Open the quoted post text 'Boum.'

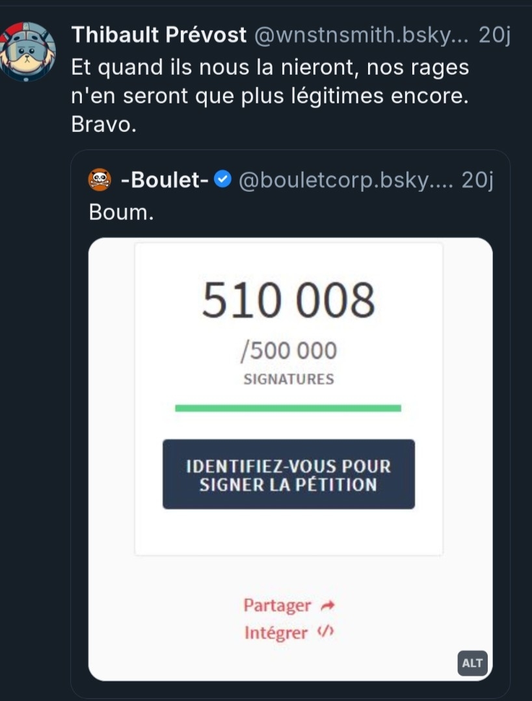tap(121, 213)
